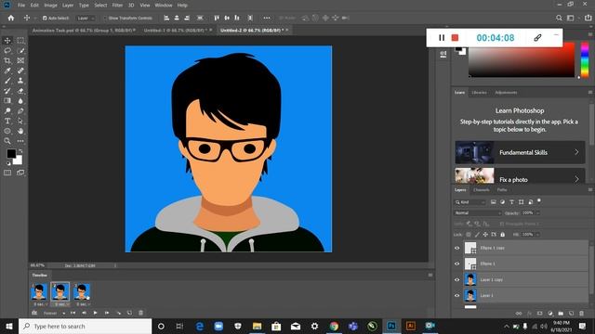Toggle the layer filter on/off switch

(x=539, y=200)
